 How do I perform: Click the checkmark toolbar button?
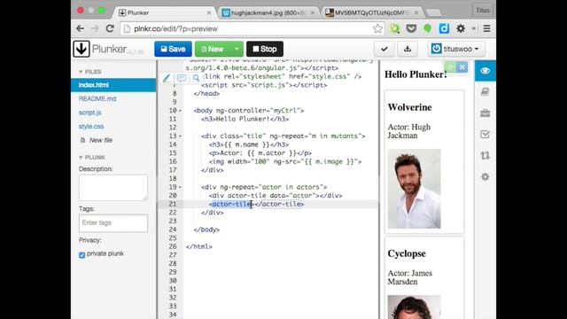click(384, 49)
